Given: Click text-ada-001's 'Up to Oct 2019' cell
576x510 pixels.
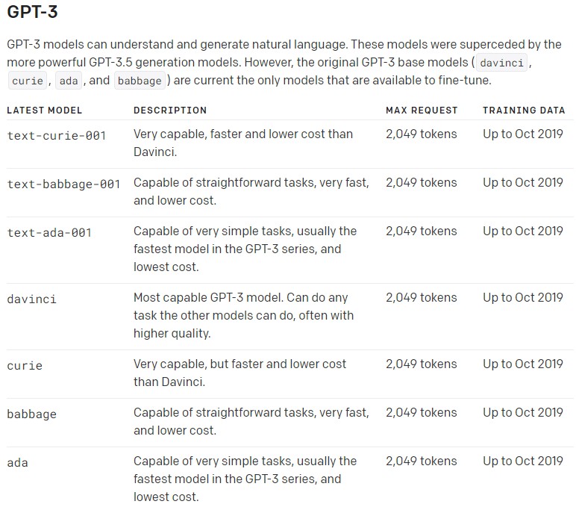Looking at the screenshot, I should click(x=523, y=231).
